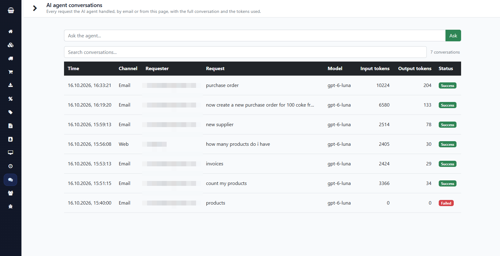Click the Output tokens column header
Screen dimensions: 500x256
click(415, 69)
